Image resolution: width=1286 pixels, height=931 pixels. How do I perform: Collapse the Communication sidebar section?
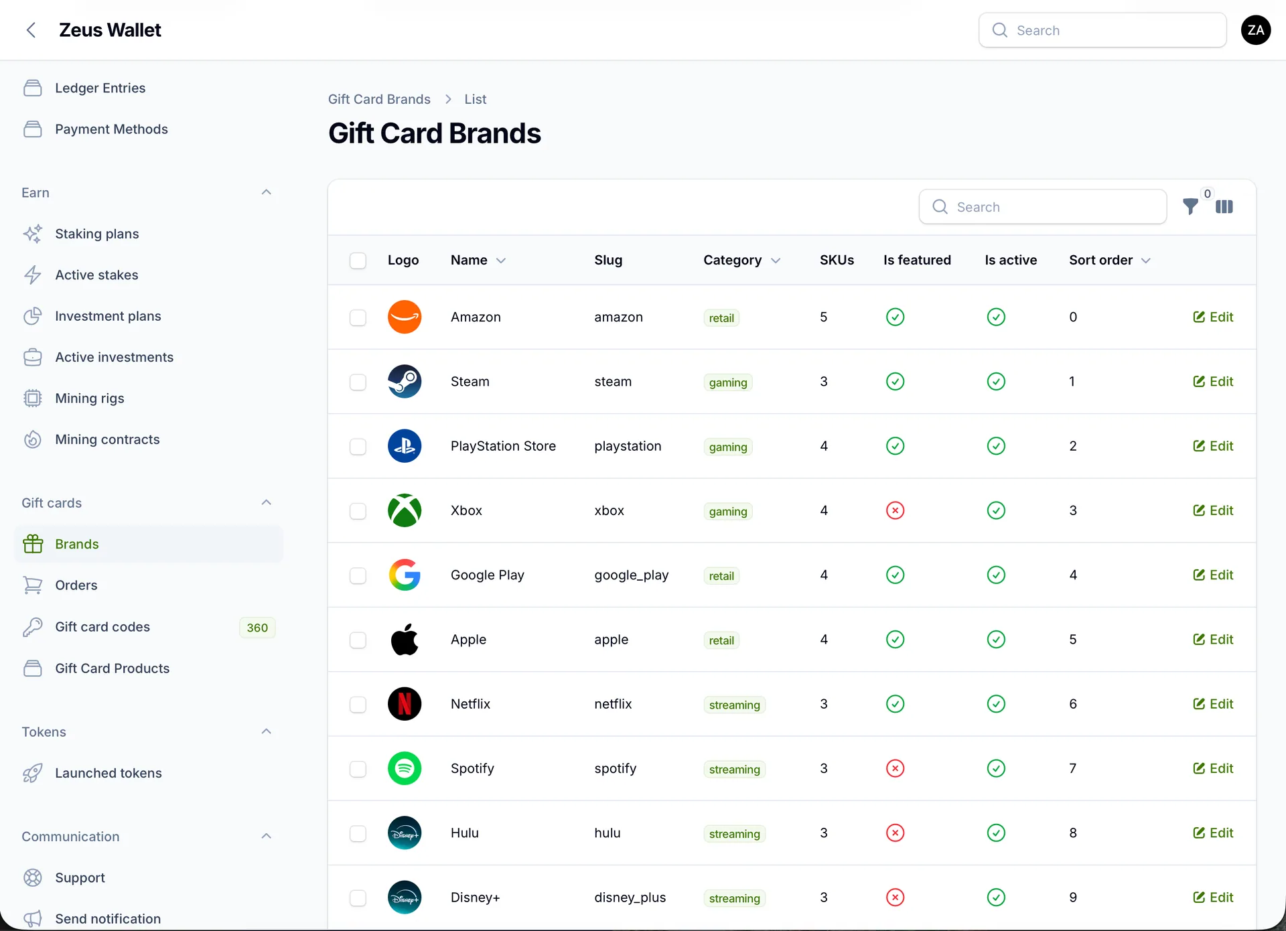[x=266, y=837]
